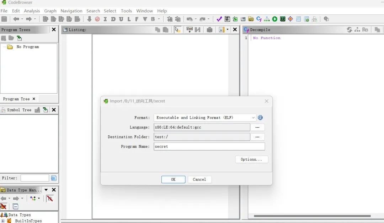Open the Help menu
Viewport: 384px width, 223px height.
click(162, 11)
